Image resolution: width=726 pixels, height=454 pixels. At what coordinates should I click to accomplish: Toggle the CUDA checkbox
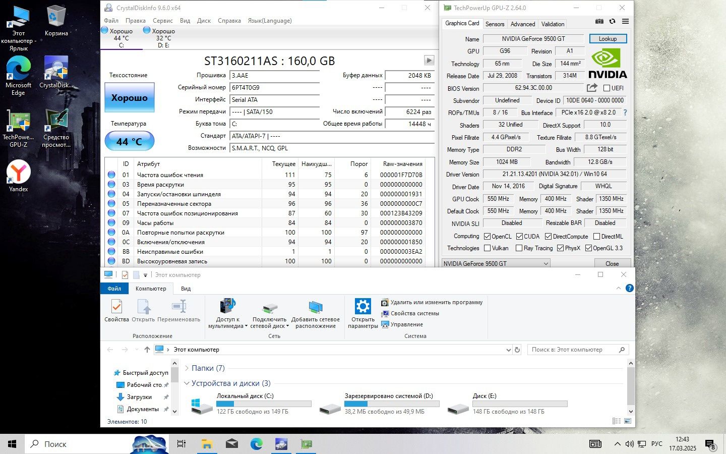click(519, 236)
